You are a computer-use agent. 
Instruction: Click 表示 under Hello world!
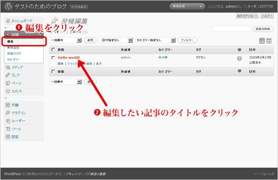(x=99, y=64)
